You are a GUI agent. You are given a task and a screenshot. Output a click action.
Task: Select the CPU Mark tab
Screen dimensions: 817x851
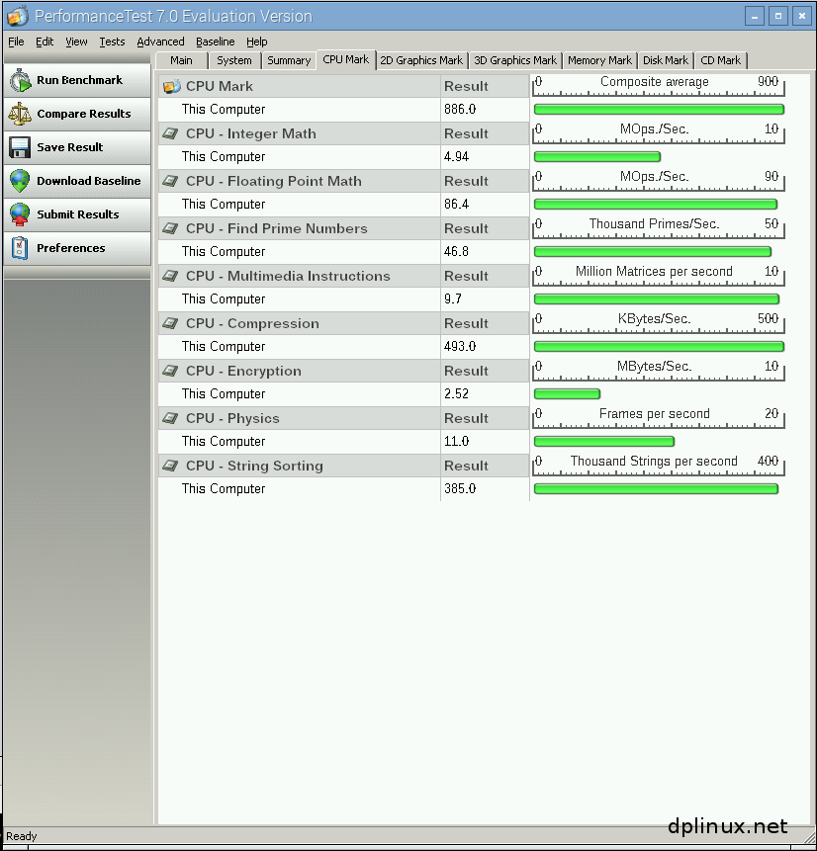(345, 59)
